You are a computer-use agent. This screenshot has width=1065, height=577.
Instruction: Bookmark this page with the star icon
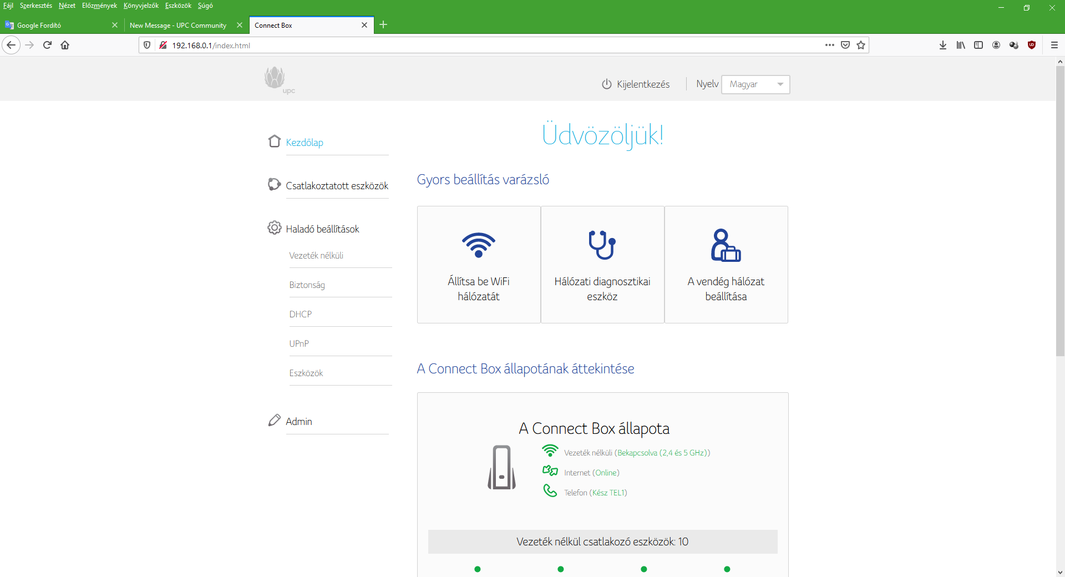coord(860,45)
